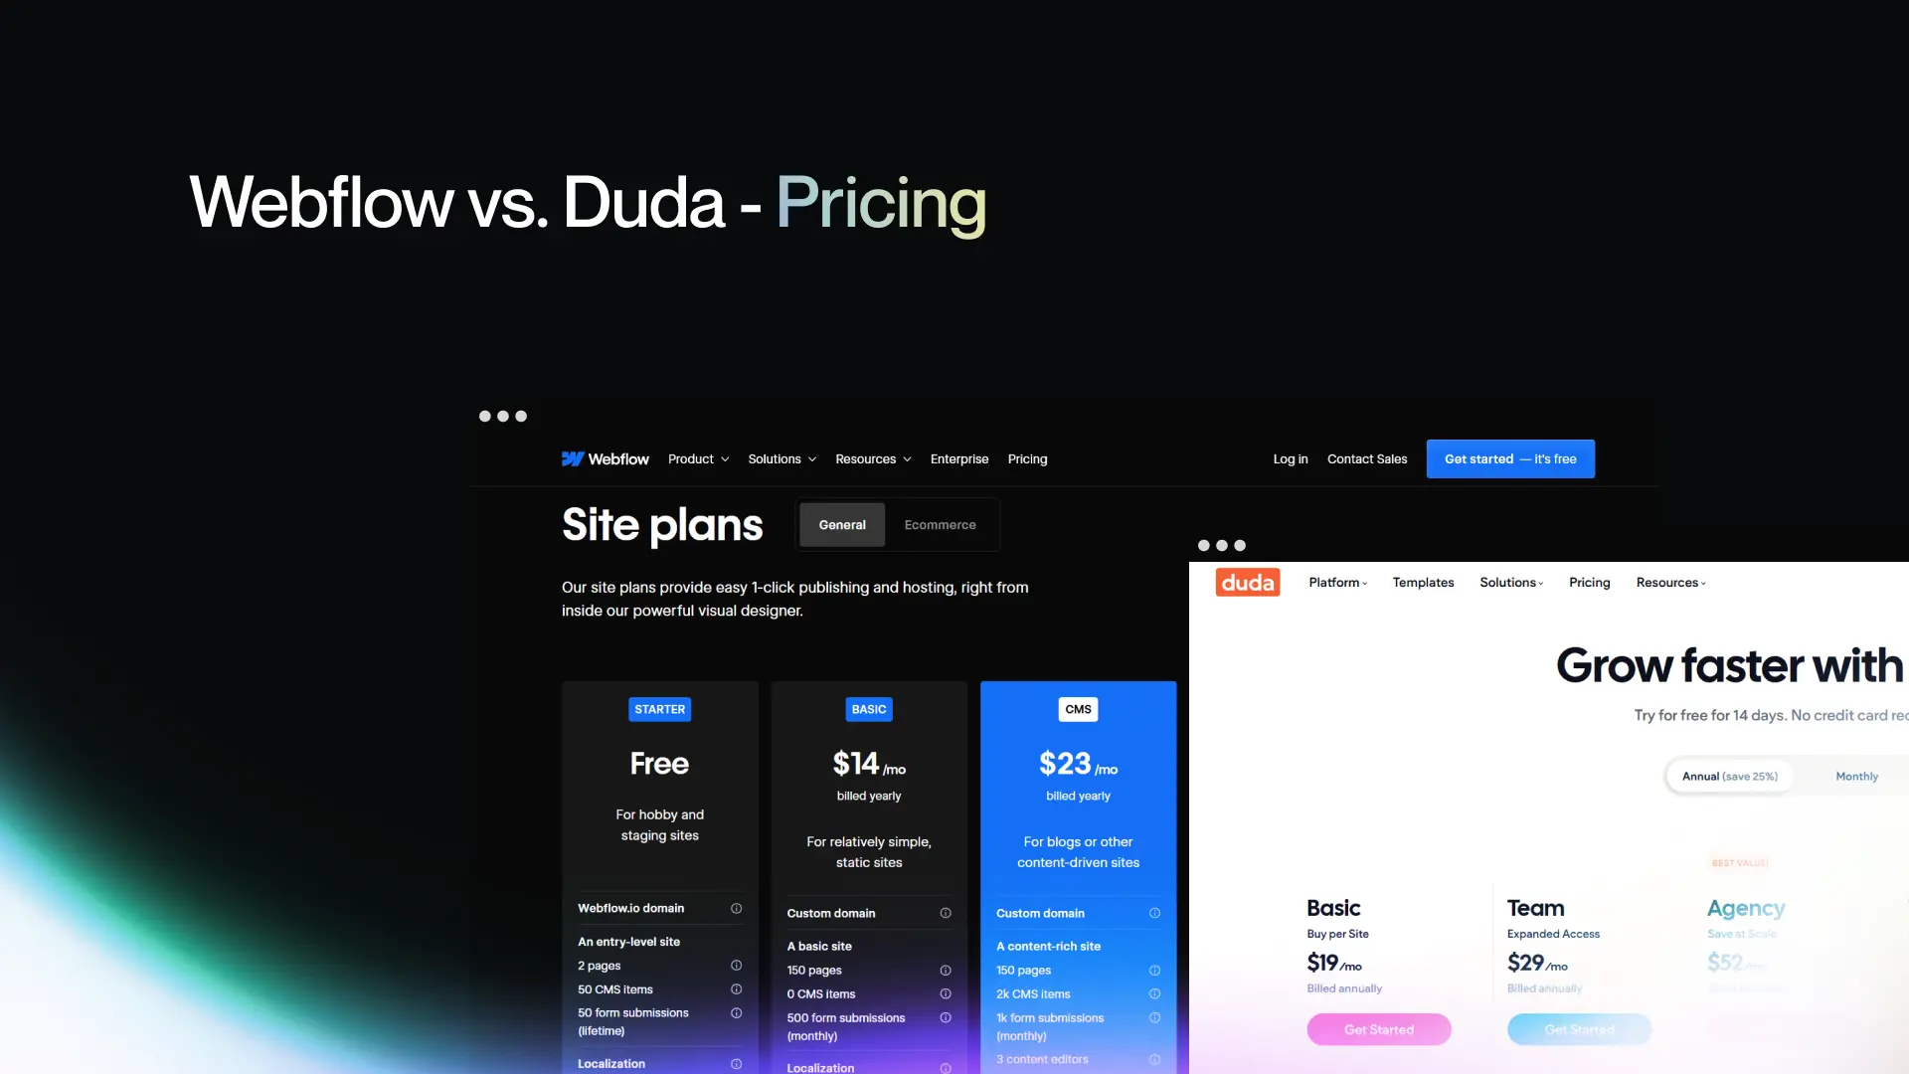
Task: Switch to Ecommerce plans tab
Action: (x=940, y=524)
